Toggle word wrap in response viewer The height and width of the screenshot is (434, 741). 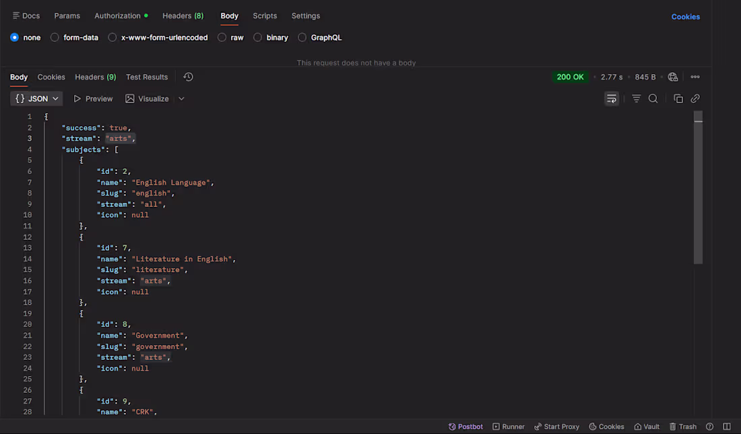click(612, 98)
